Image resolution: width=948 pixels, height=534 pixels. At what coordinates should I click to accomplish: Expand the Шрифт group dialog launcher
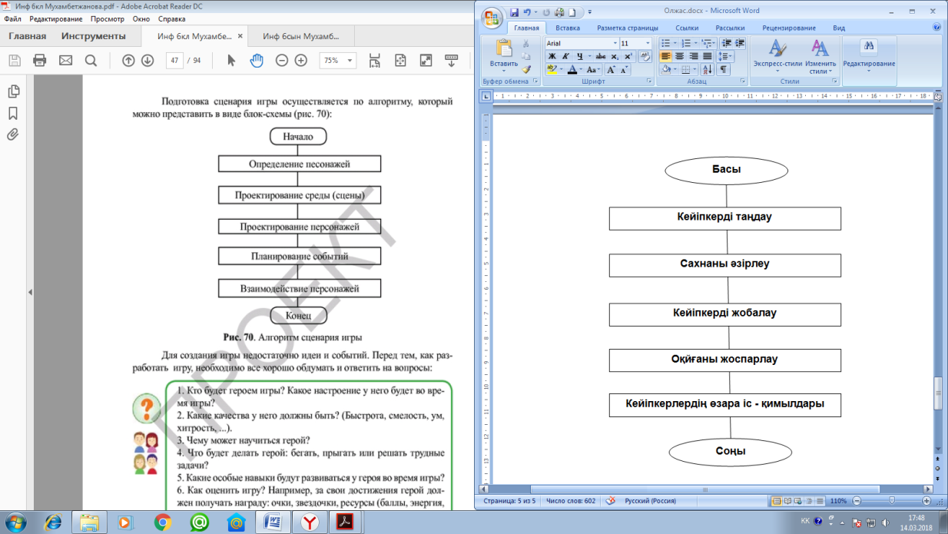[x=648, y=81]
